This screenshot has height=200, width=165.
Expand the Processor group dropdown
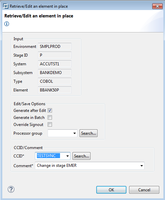coord(74,133)
